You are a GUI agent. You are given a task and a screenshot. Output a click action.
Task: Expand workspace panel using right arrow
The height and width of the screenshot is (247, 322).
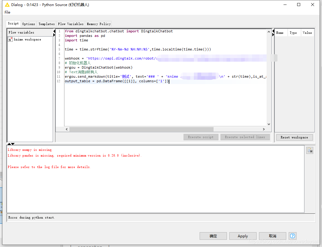pos(273,35)
